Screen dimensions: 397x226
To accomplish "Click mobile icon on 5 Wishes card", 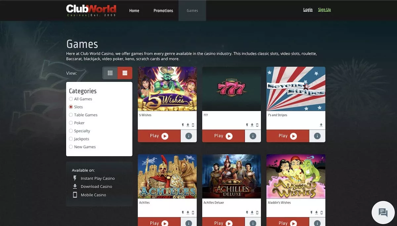I will pyautogui.click(x=193, y=125).
